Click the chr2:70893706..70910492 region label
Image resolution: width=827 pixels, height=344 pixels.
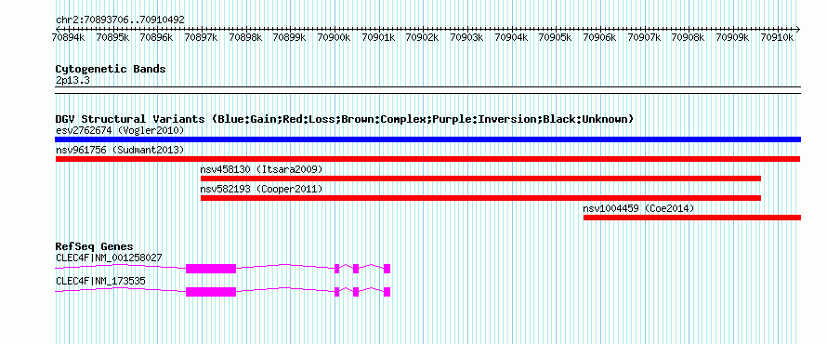coord(120,20)
